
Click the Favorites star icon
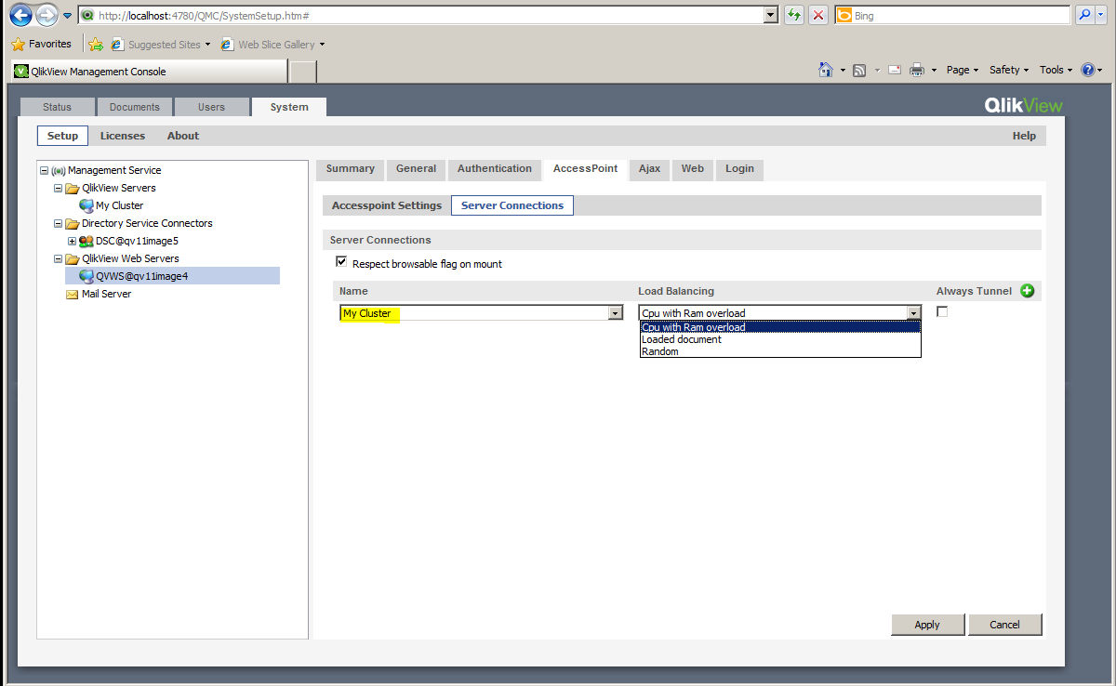17,43
